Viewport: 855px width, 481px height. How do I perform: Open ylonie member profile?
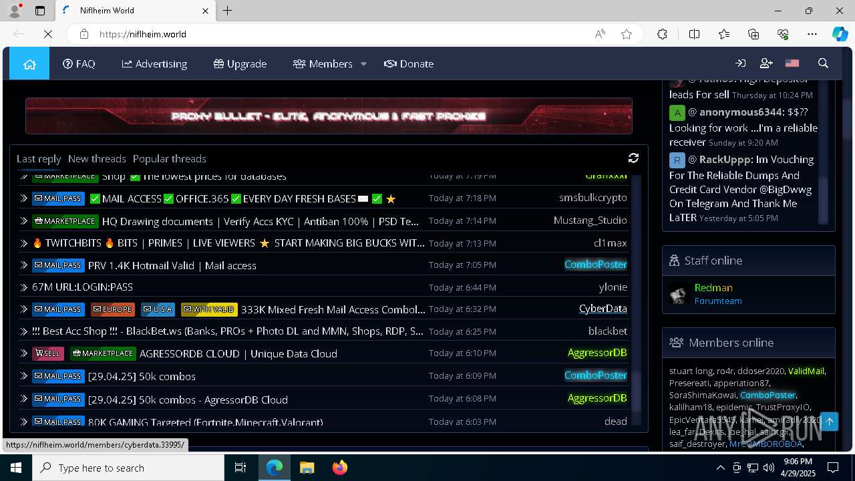(x=613, y=287)
